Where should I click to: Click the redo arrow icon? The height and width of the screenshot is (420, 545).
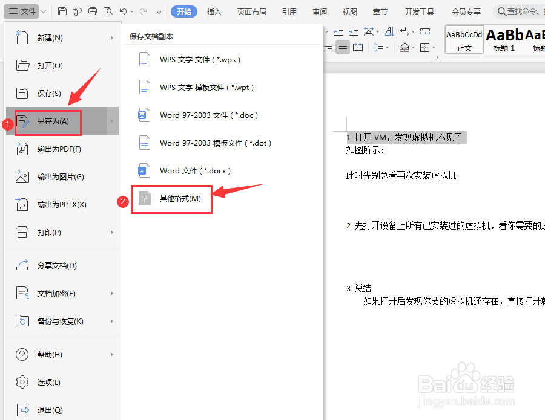143,11
